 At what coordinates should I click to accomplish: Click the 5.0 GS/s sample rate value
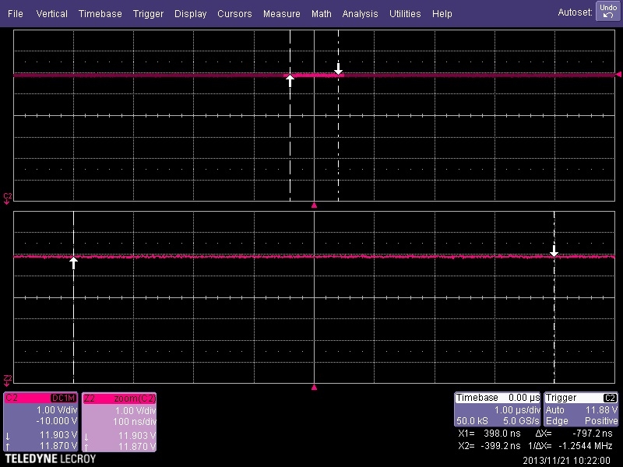[x=521, y=420]
